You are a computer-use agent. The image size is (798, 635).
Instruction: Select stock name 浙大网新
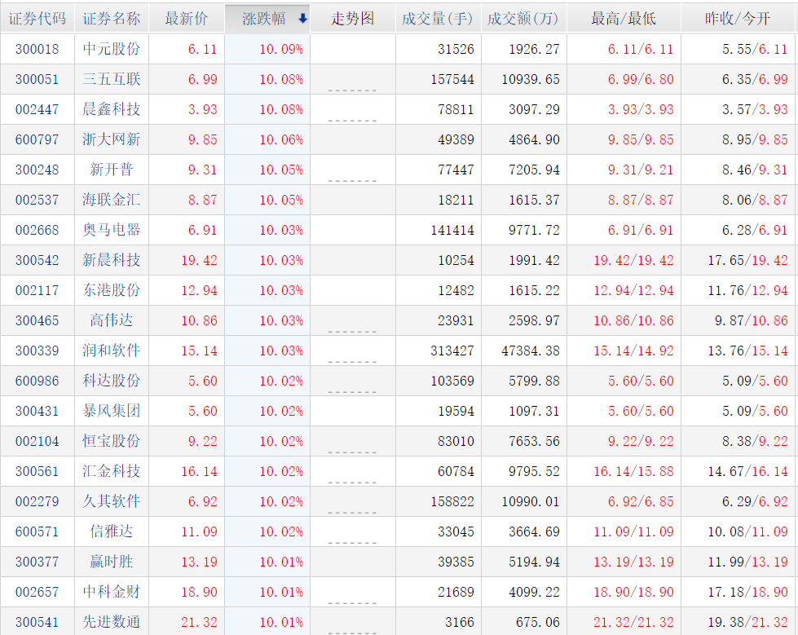pyautogui.click(x=112, y=139)
